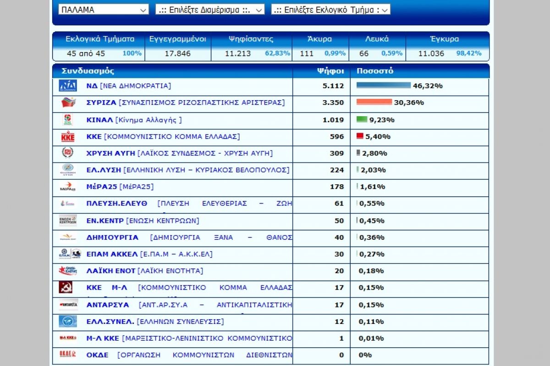Click the ΚΙΝΑΛ 9,23% green bar
Viewport: 550px width, 366px height.
coord(362,119)
